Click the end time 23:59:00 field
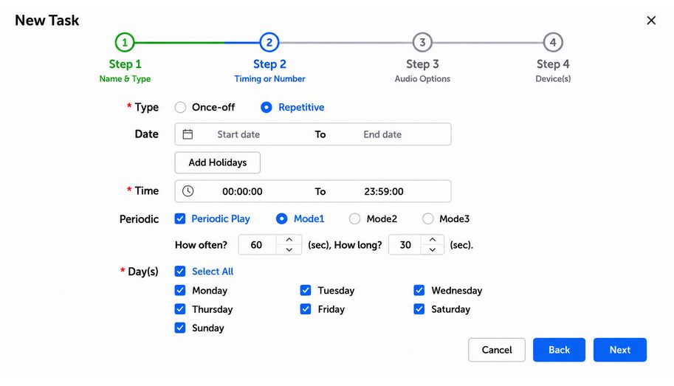 click(x=384, y=191)
